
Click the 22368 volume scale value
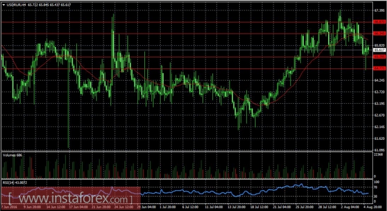pos(378,154)
